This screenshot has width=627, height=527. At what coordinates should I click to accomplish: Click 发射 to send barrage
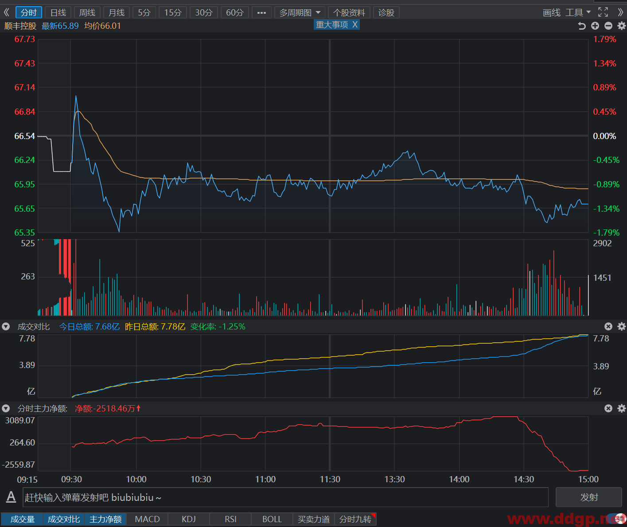589,497
